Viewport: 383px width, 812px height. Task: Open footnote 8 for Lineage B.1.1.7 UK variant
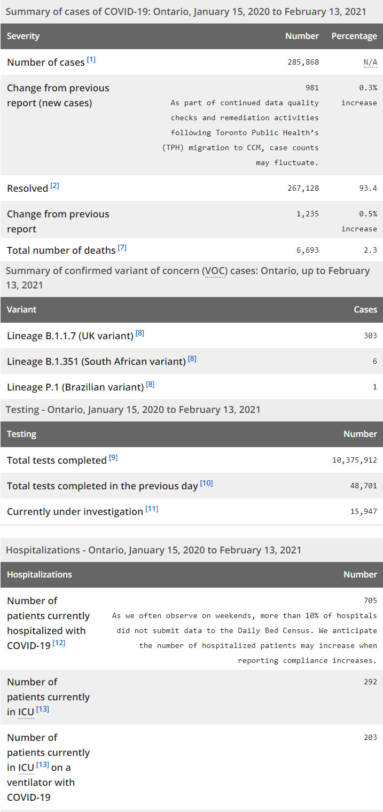[x=140, y=333]
